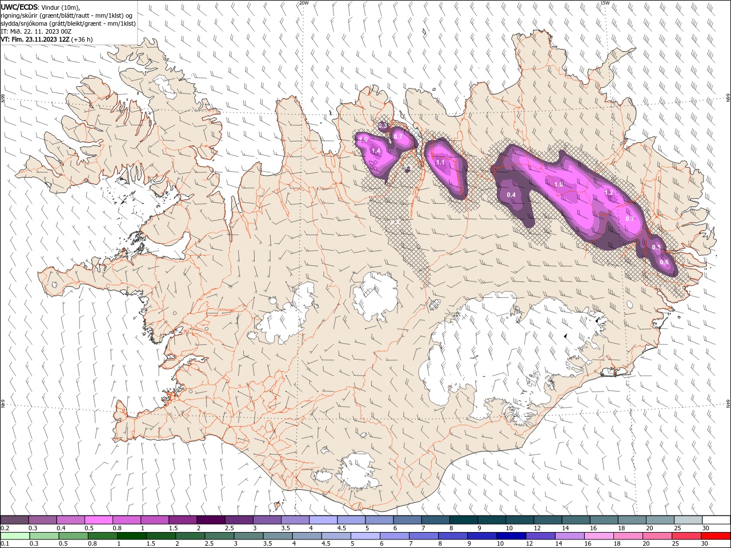Image resolution: width=731 pixels, height=548 pixels.
Task: Click the 1.1 precipitation label on map
Action: coord(440,163)
